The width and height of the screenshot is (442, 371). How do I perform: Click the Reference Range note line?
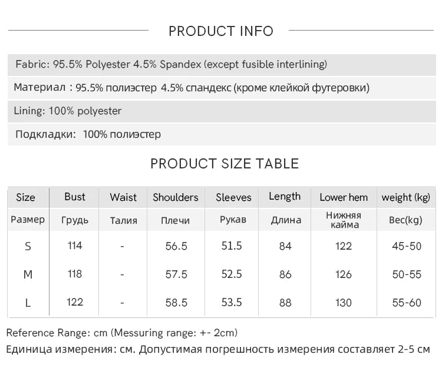(x=122, y=333)
